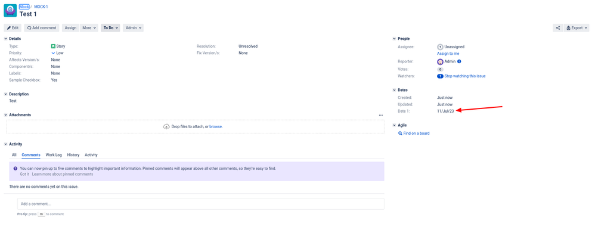This screenshot has width=595, height=242.
Task: Click the description text Test
Action: point(13,101)
